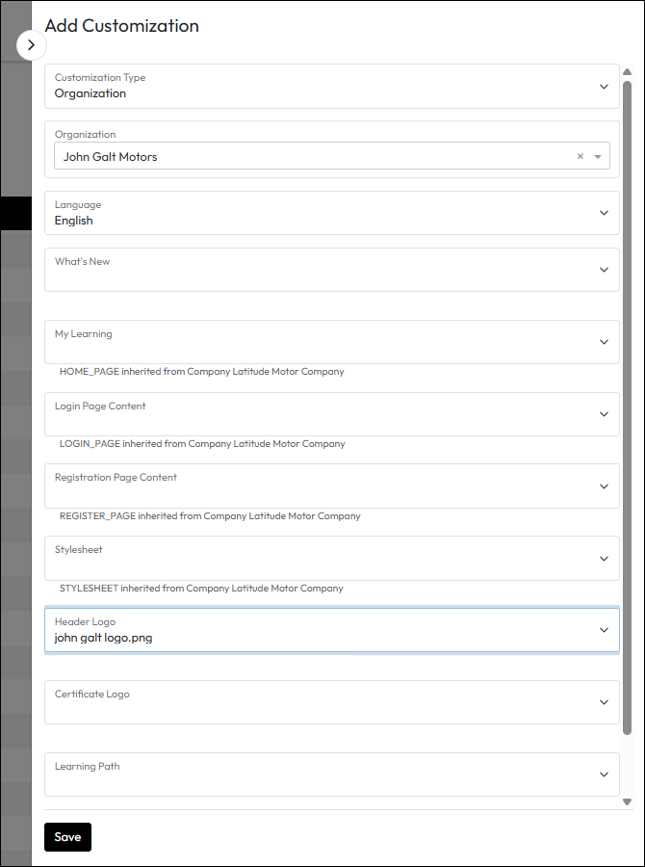
Task: Open the Login Page Content chevron
Action: tap(604, 414)
